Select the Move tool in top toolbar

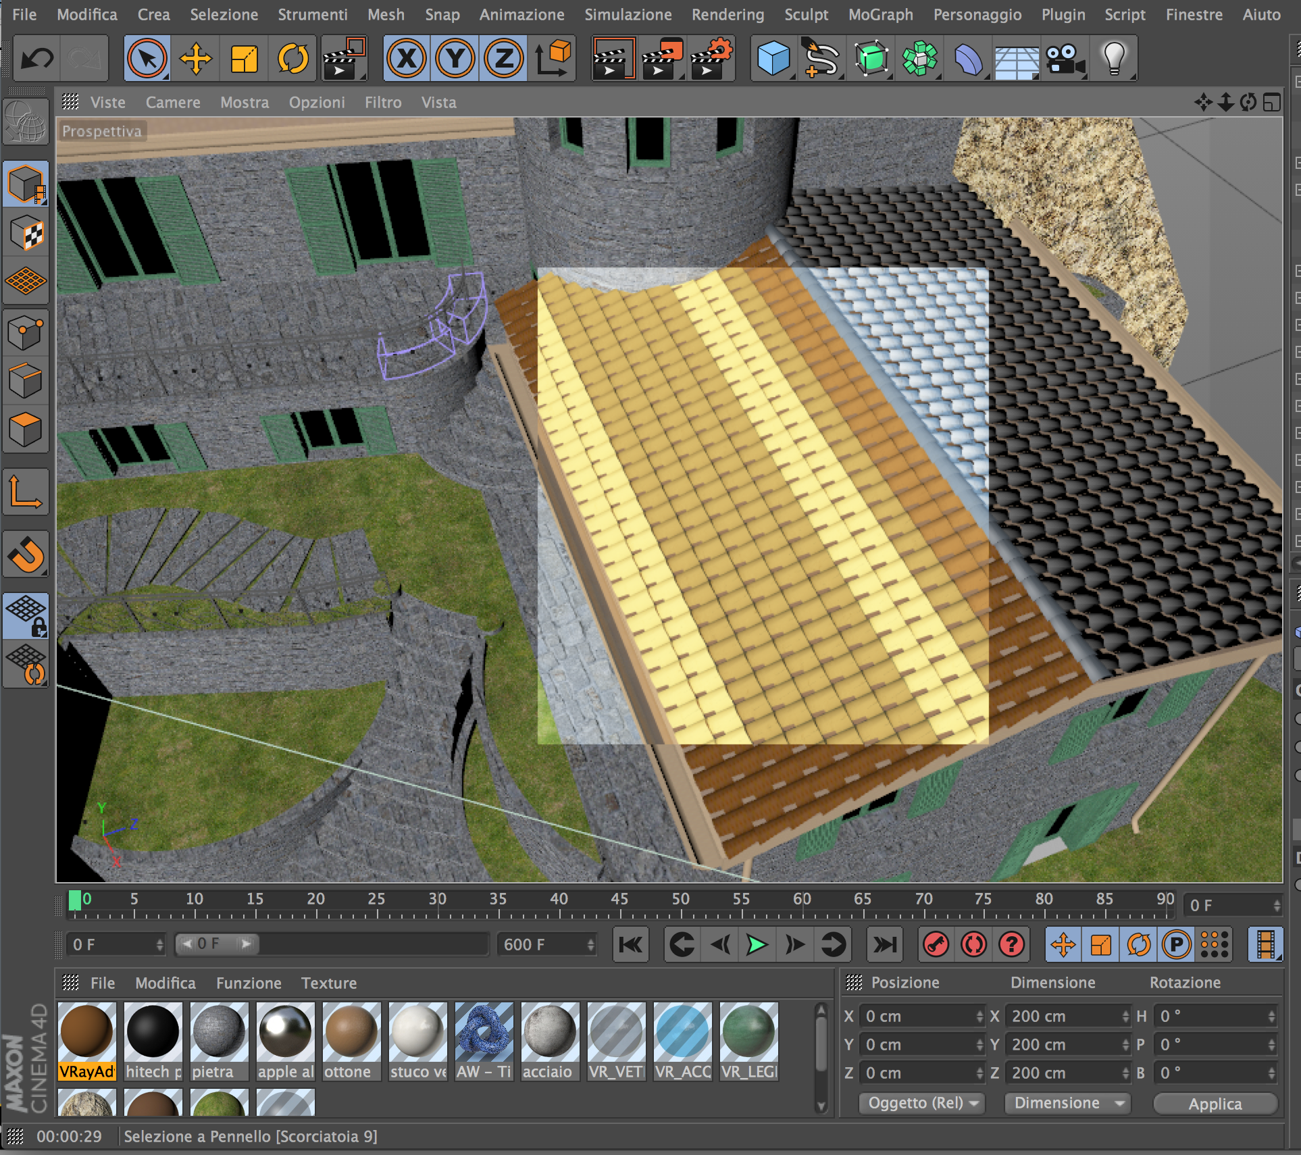[x=196, y=59]
